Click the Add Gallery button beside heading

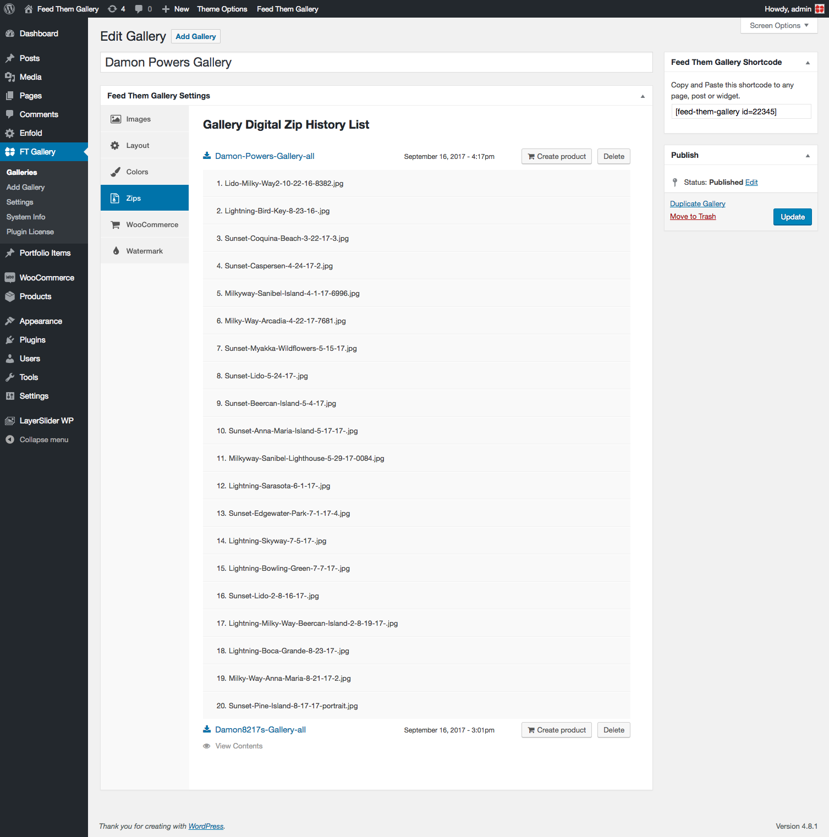[196, 36]
